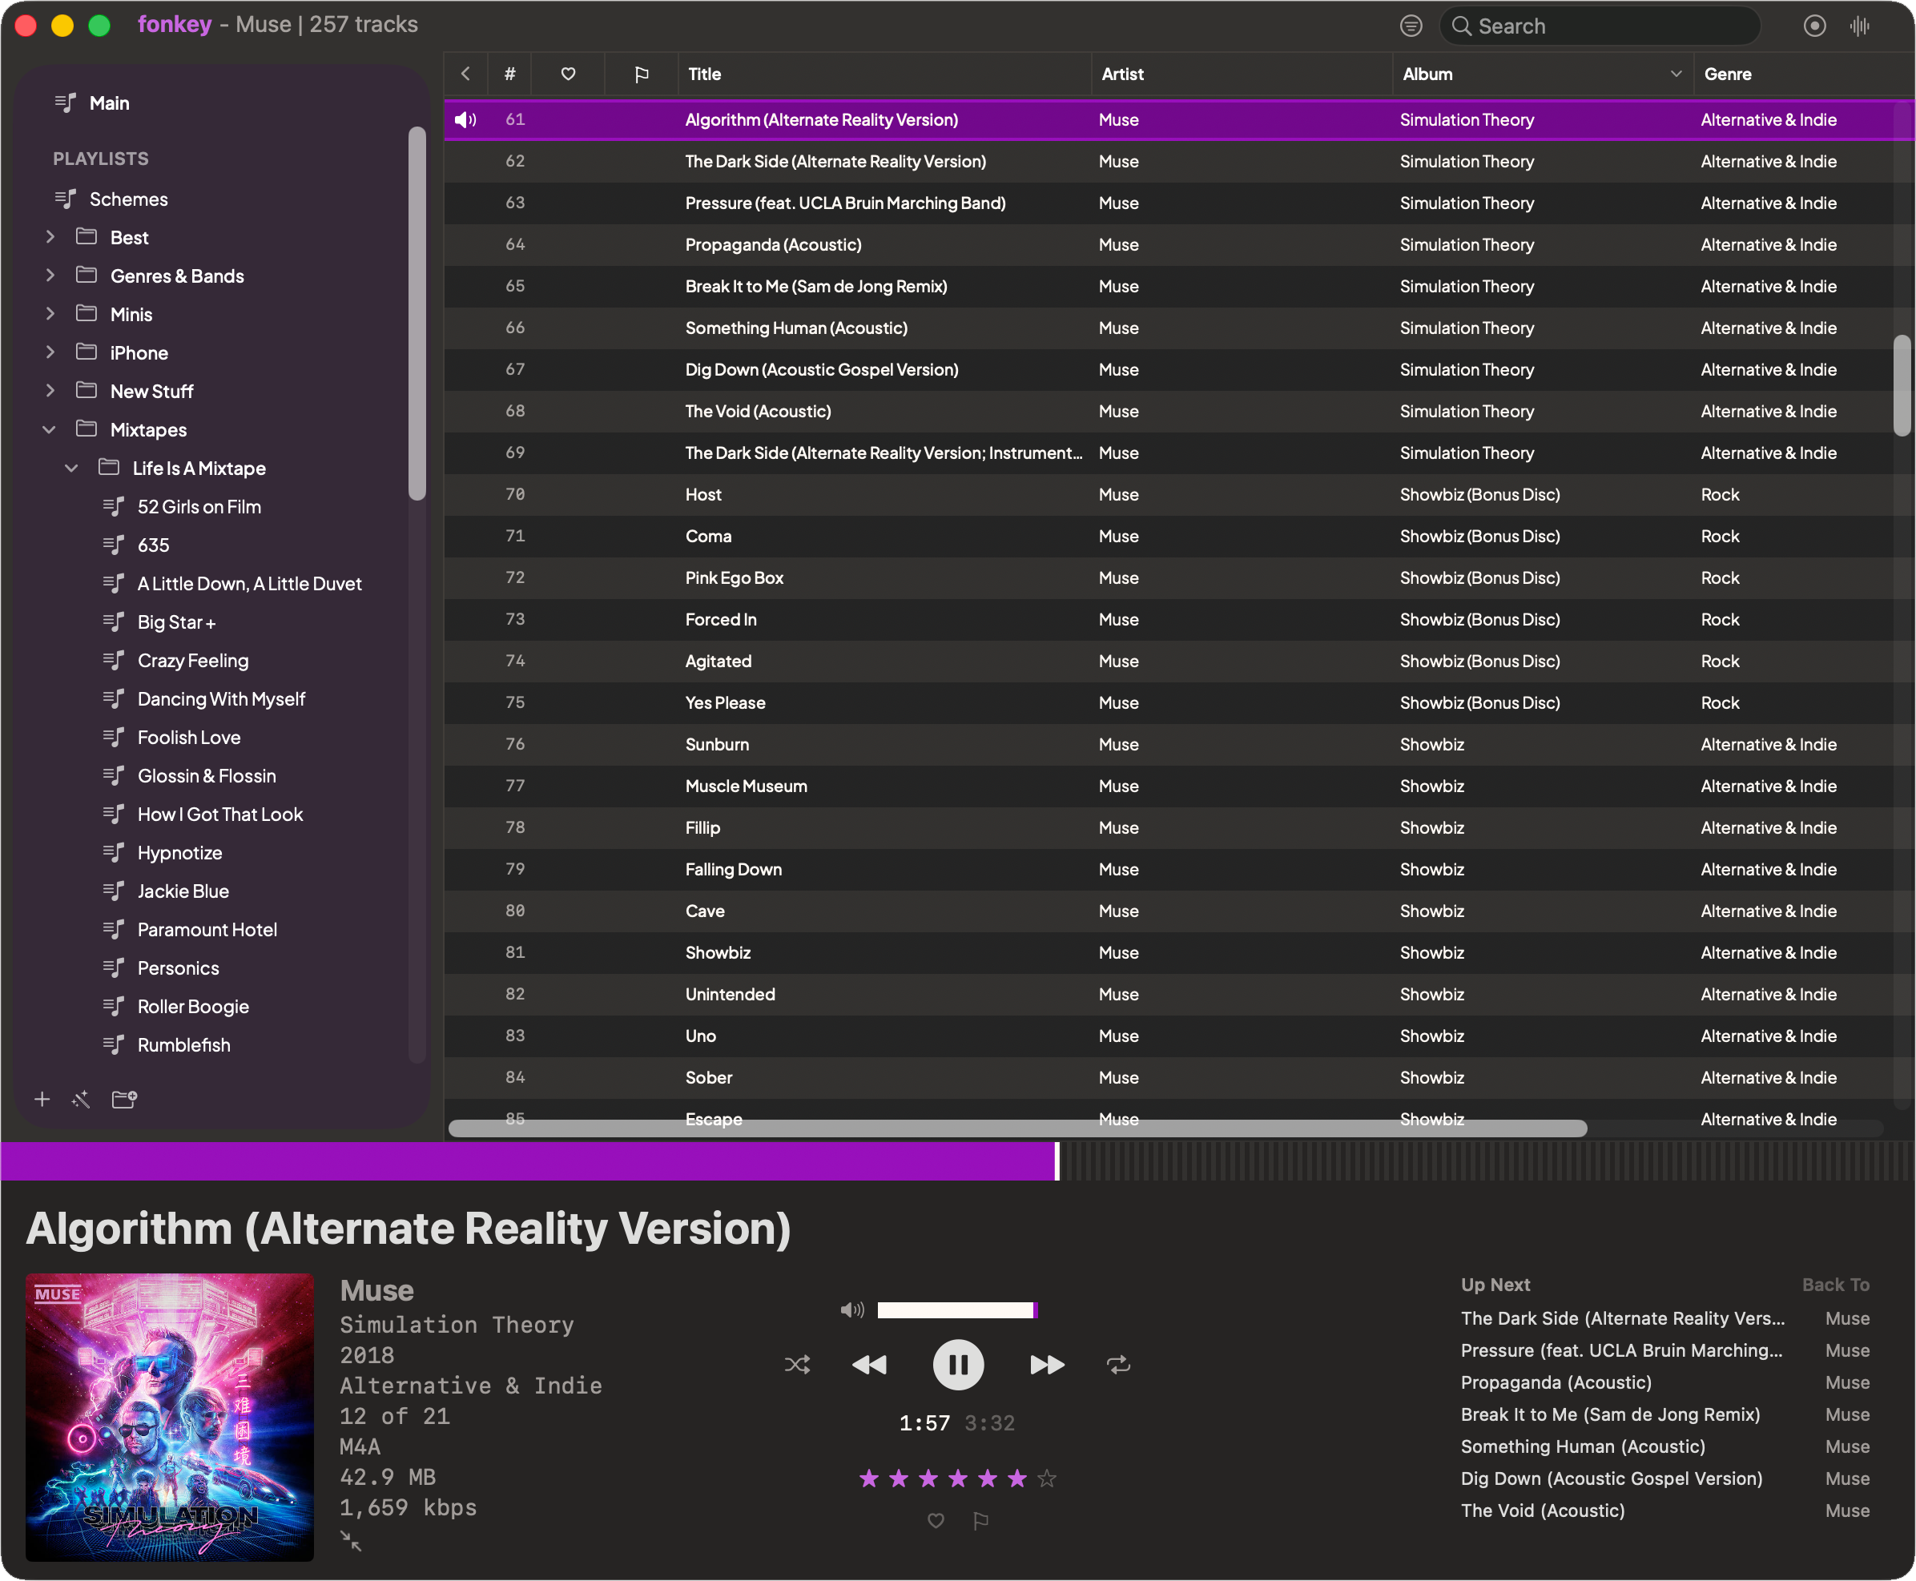Sort by the flag column header
1916x1581 pixels.
pos(641,74)
